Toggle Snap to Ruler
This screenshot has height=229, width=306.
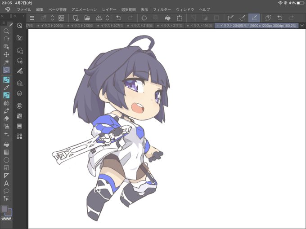(231, 18)
